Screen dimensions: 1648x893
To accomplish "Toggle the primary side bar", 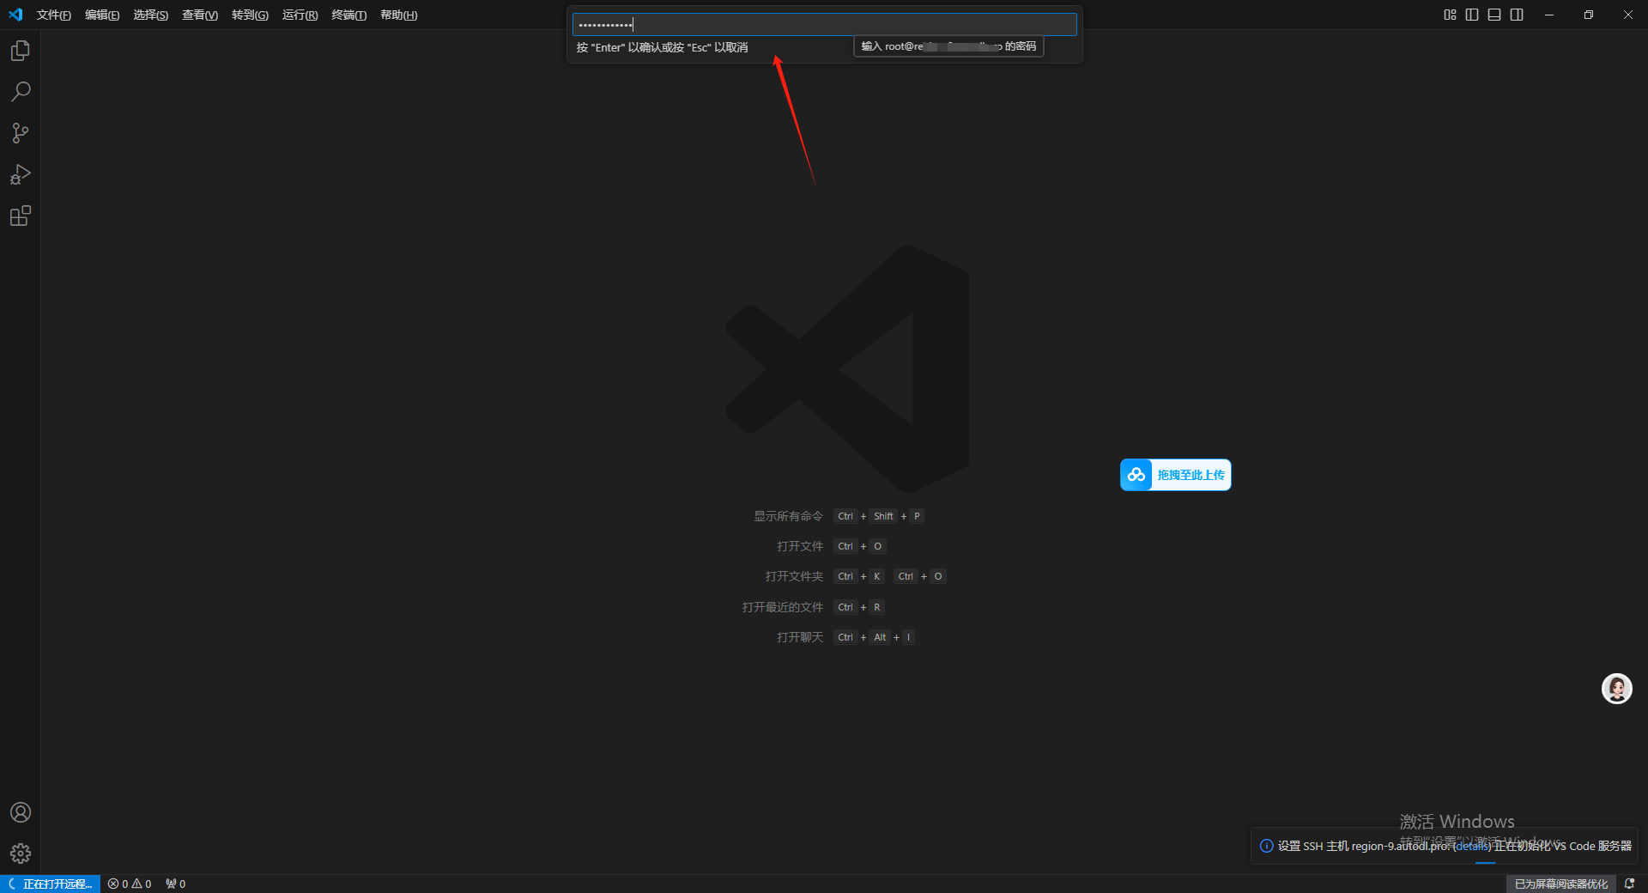I will click(1472, 15).
